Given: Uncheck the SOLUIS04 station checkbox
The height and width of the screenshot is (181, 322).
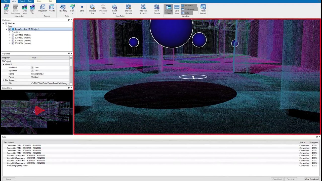Looking at the screenshot, I should pyautogui.click(x=13, y=43).
